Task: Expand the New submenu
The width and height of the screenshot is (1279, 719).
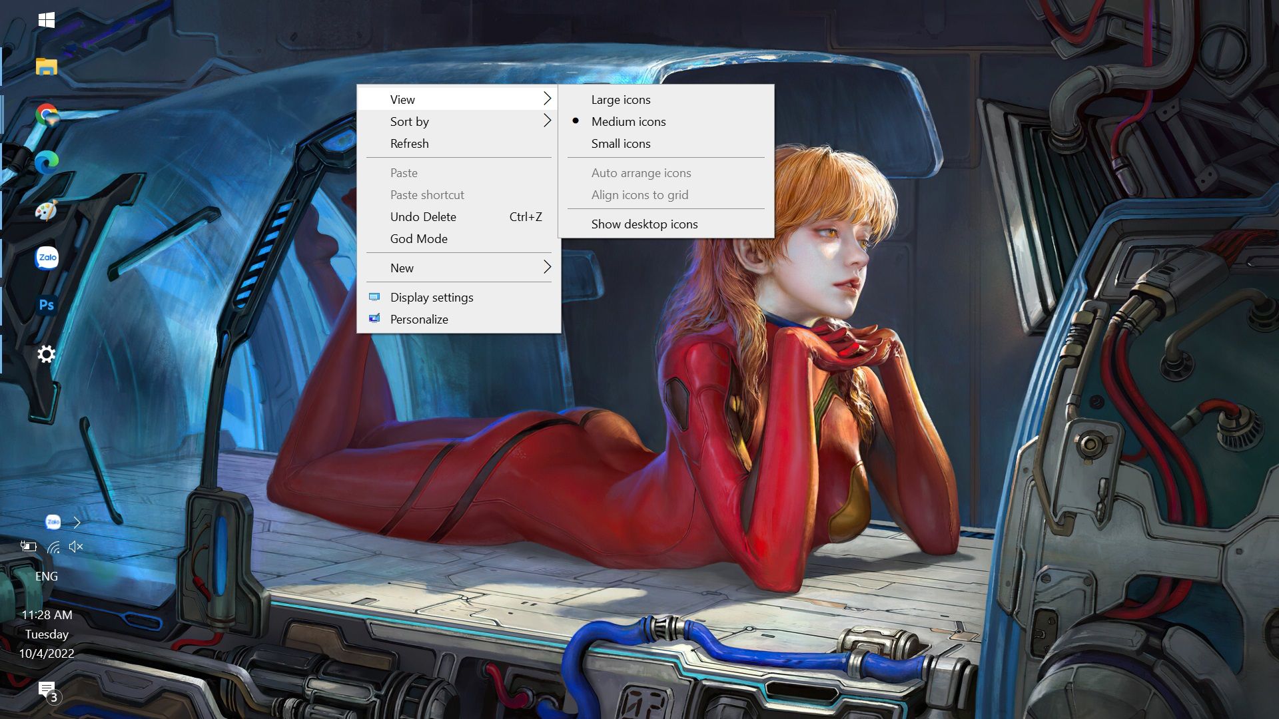Action: [459, 268]
